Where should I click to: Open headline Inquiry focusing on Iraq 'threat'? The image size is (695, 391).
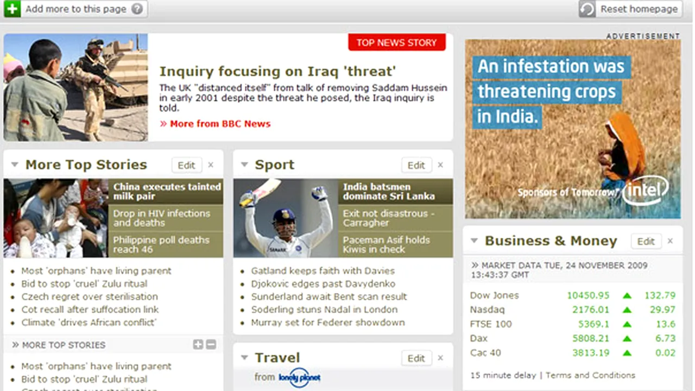[x=277, y=72]
